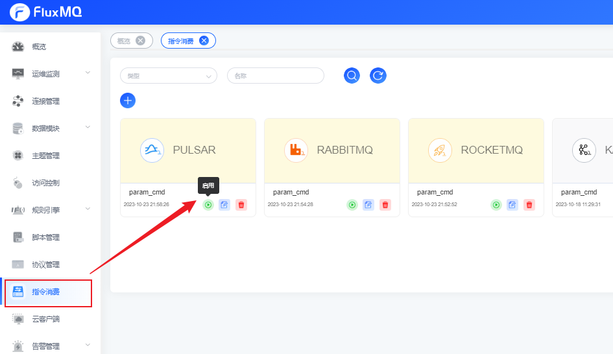
Task: Click the 规则引擎 sidebar icon
Action: [x=18, y=210]
